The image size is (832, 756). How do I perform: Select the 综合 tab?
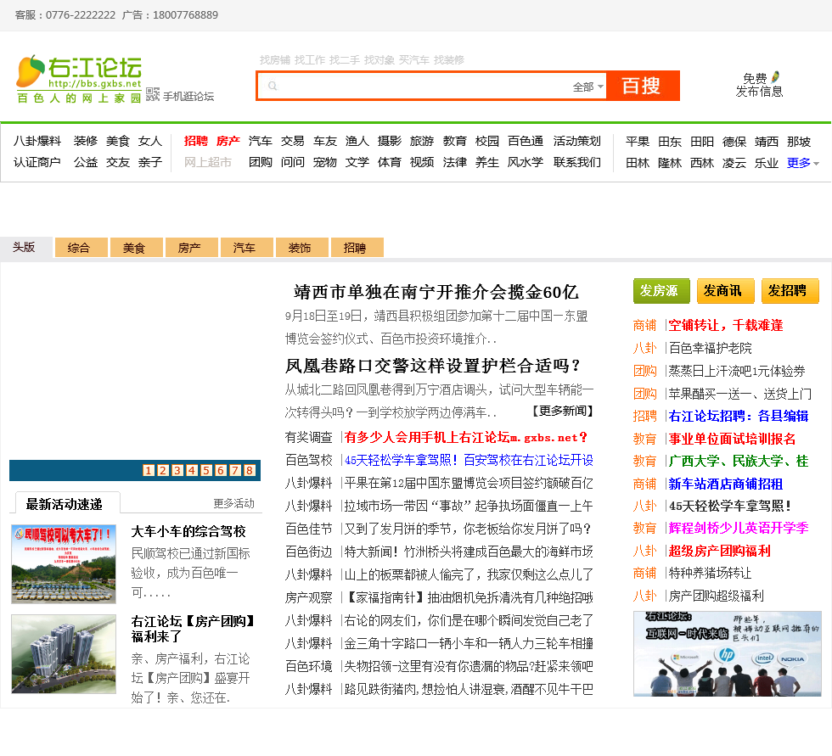coord(79,248)
